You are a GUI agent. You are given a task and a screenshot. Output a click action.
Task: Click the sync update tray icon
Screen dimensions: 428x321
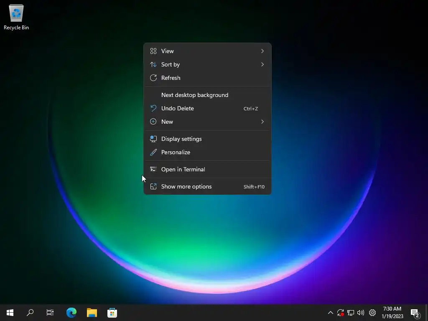[340, 313]
